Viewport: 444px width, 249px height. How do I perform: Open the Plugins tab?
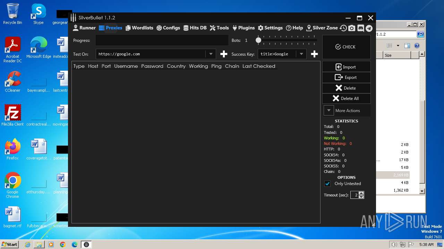[x=243, y=28]
